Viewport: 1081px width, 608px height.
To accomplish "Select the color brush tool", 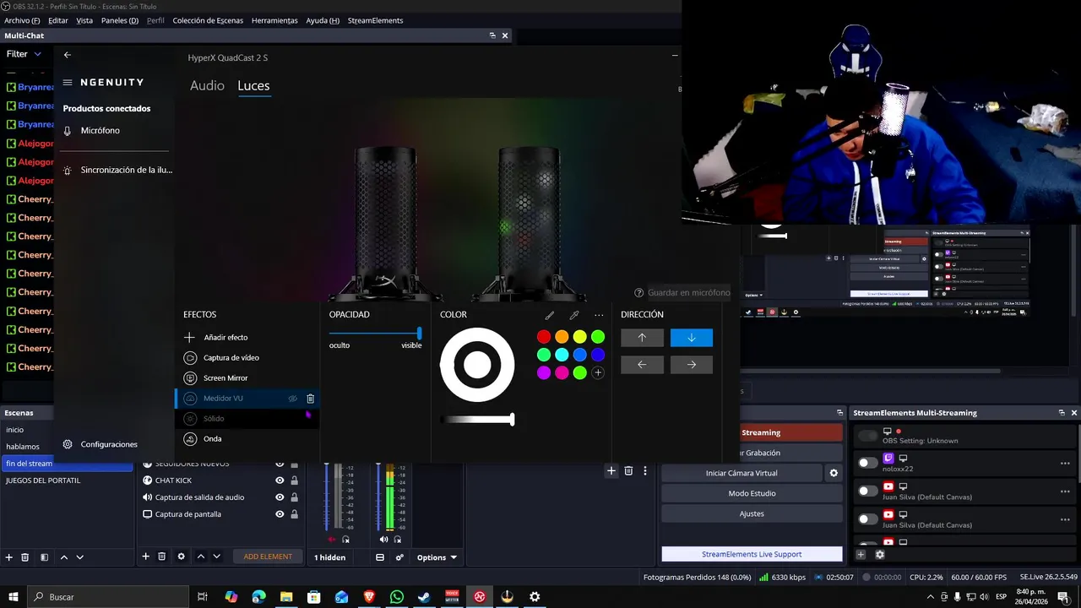I will click(550, 315).
